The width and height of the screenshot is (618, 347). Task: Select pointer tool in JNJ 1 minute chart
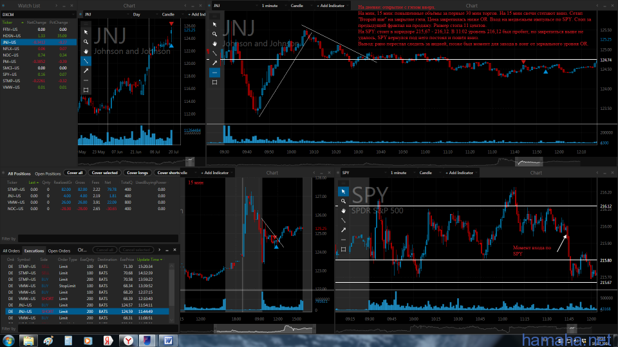pos(214,24)
